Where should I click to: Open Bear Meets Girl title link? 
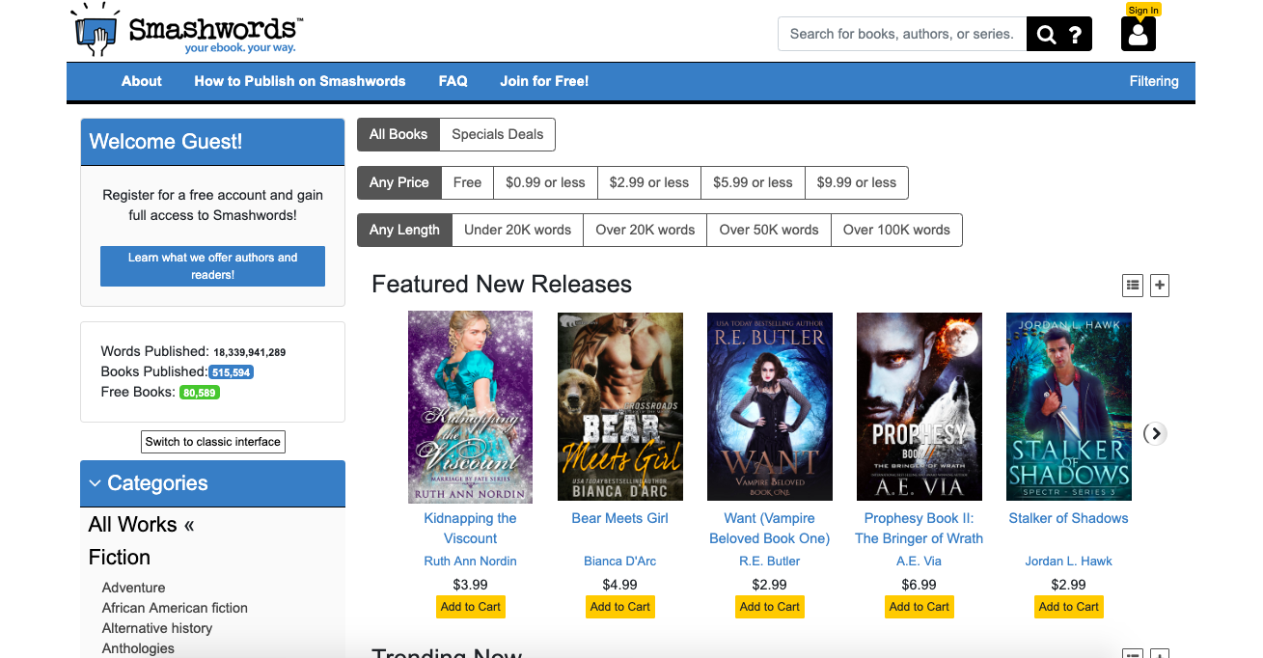pyautogui.click(x=620, y=518)
